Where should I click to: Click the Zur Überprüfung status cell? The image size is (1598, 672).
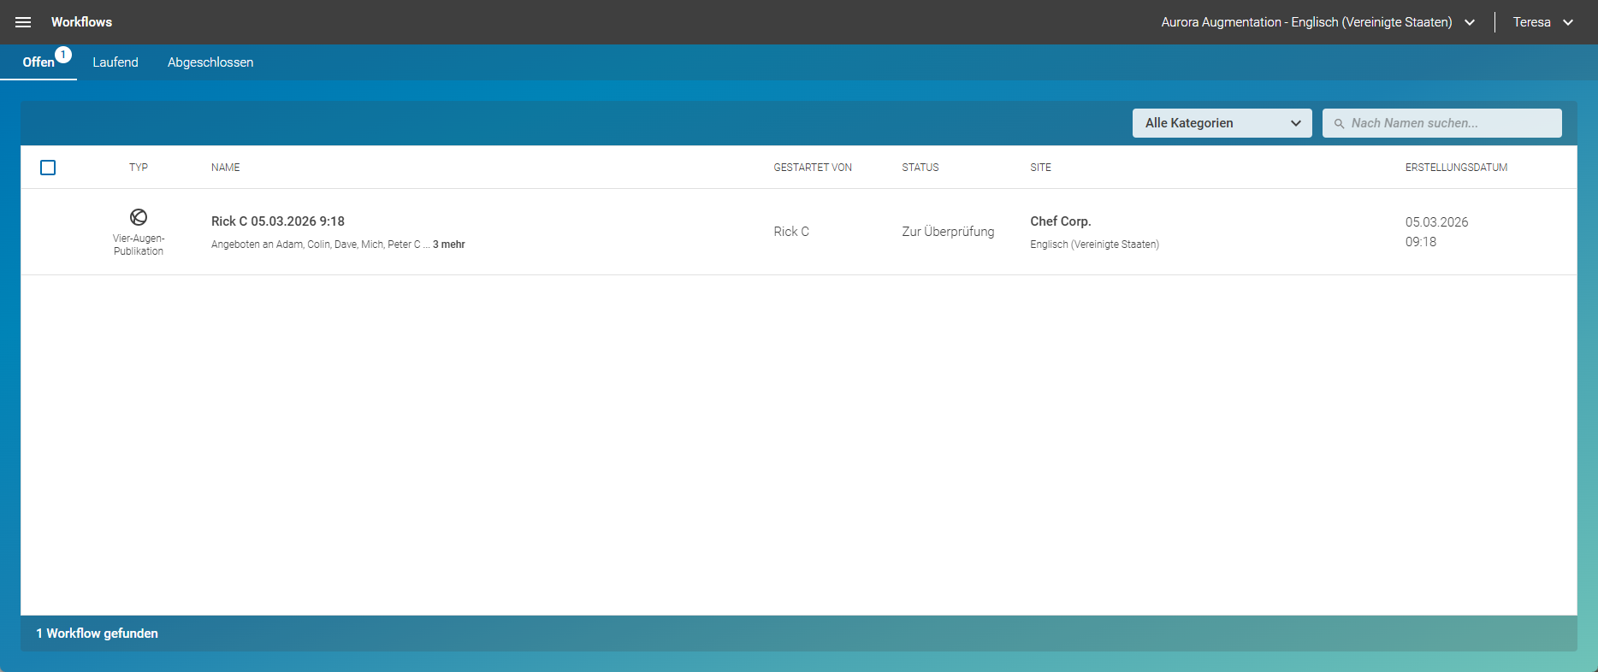[x=948, y=232]
